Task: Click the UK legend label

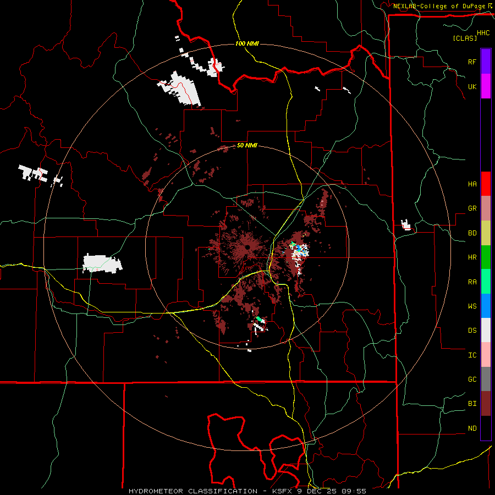Action: click(x=472, y=86)
